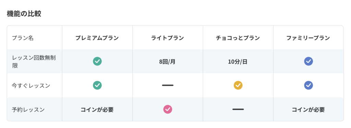Click blue checkmark for Family unlimited lessons
This screenshot has height=128, width=351.
point(308,61)
